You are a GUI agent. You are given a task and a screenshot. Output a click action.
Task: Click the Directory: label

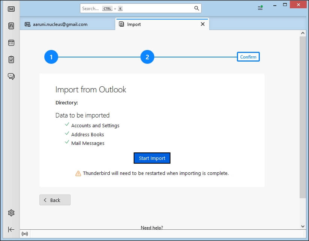tap(66, 102)
